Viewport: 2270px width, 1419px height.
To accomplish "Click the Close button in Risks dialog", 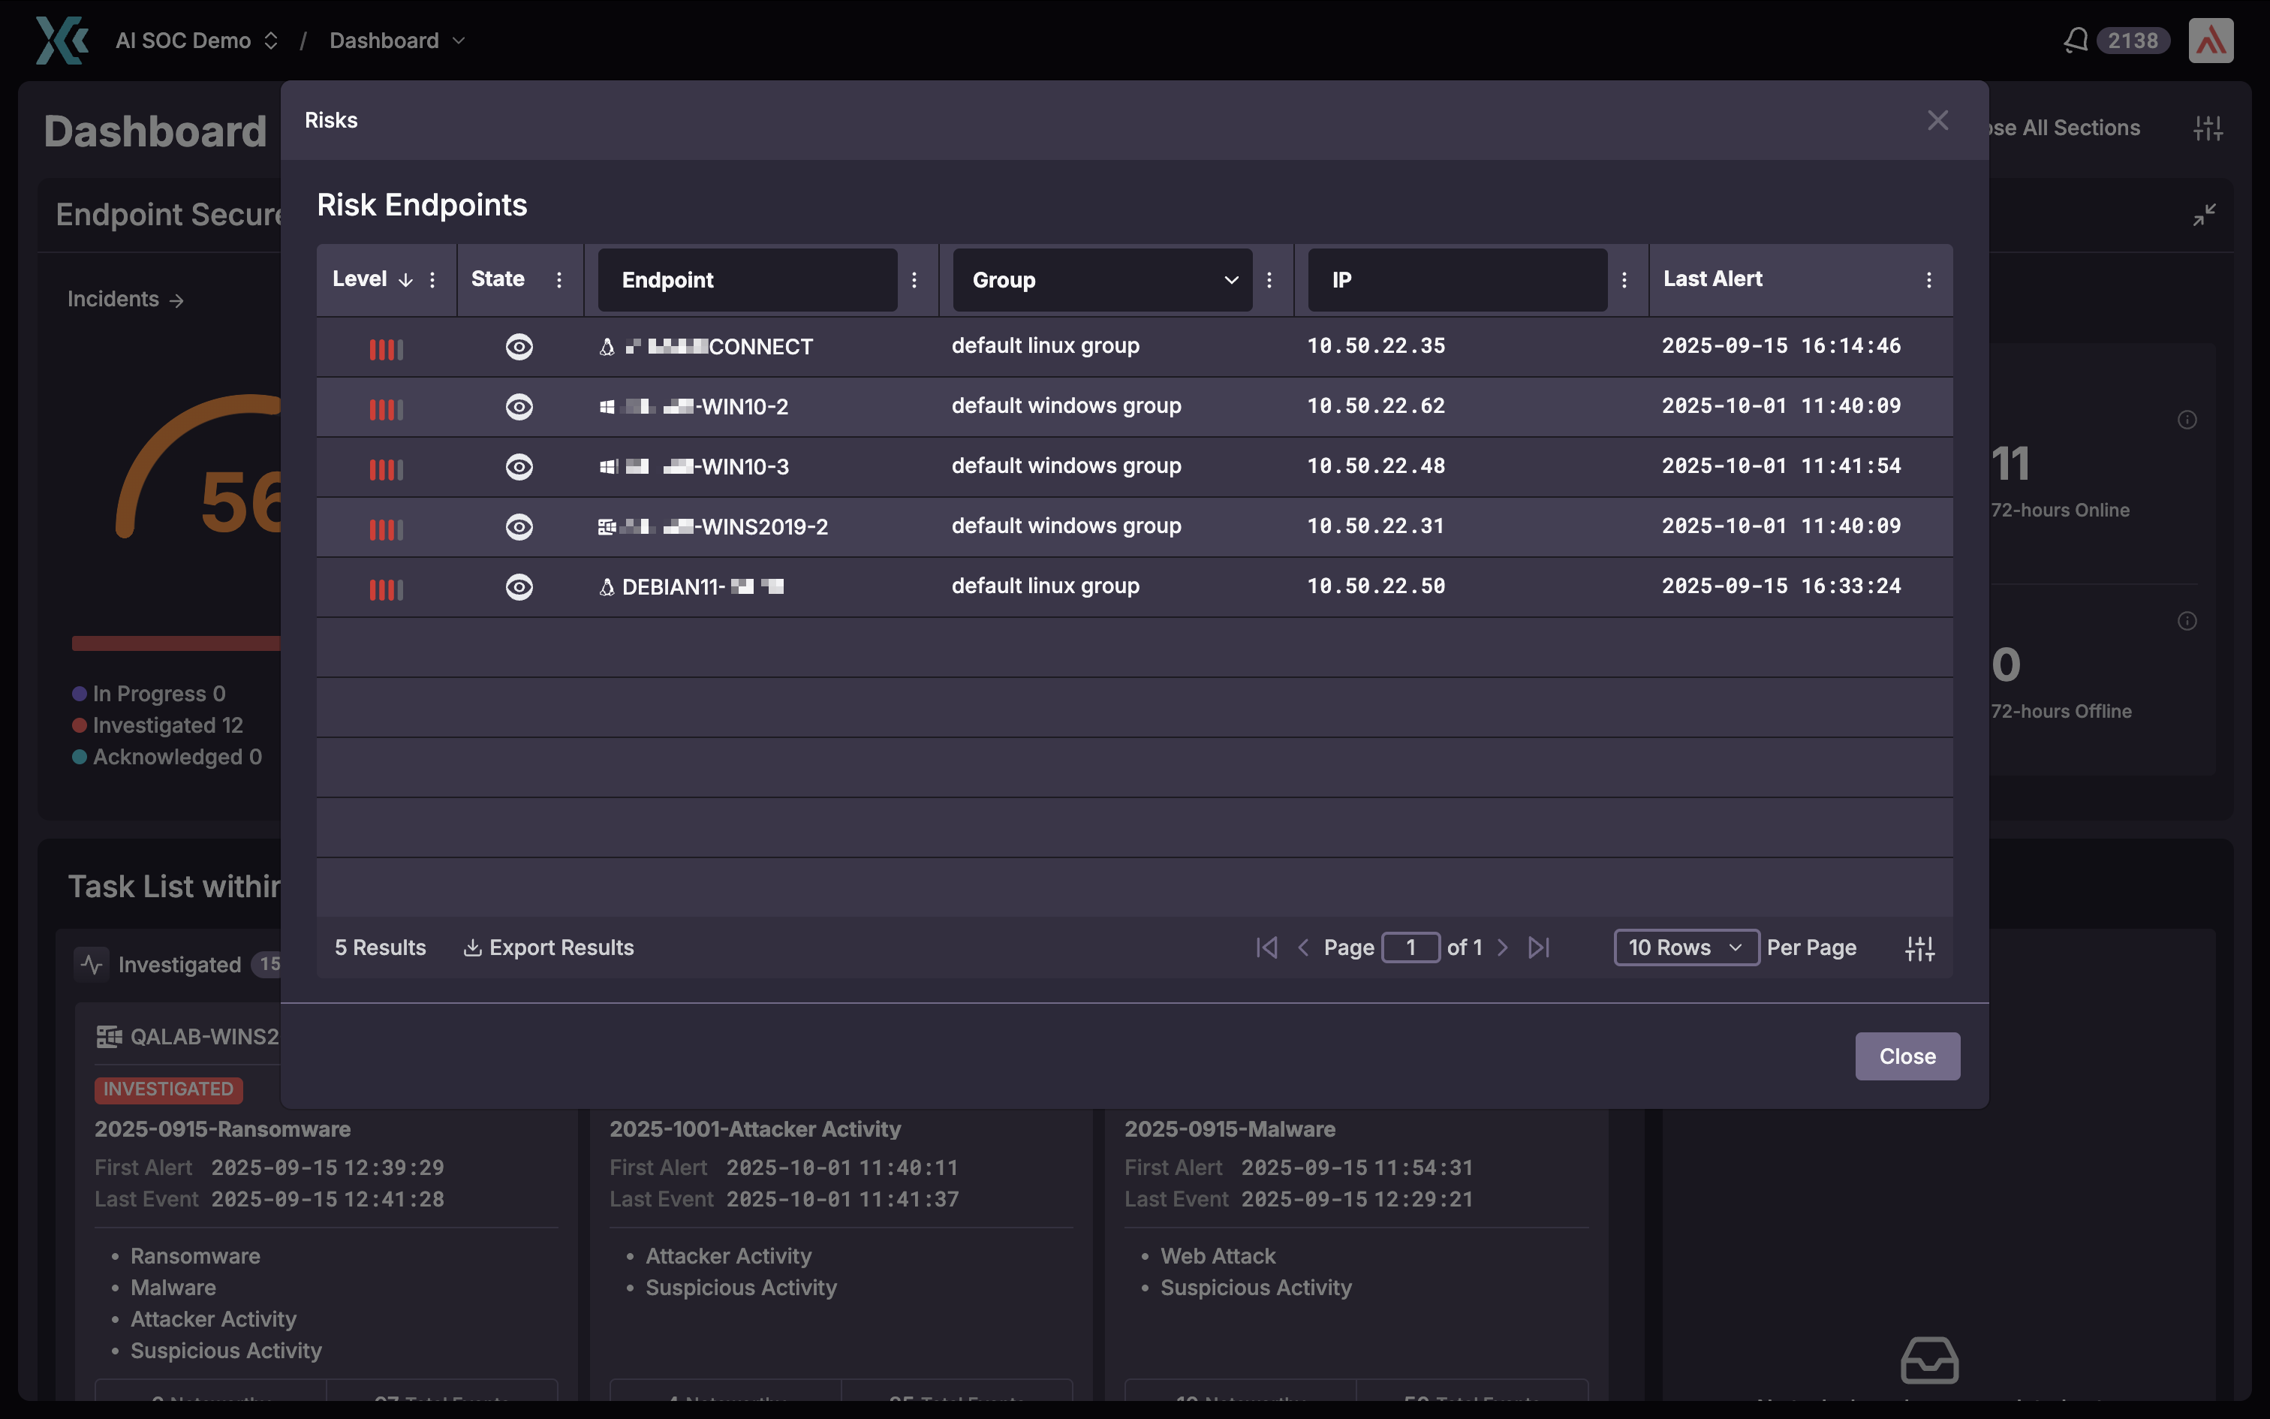I will 1907,1056.
